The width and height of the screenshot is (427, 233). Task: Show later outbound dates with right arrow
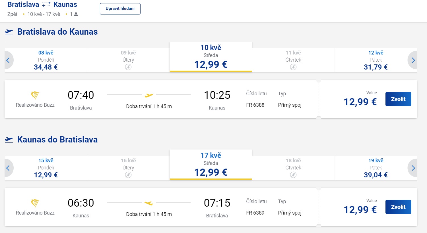pos(413,60)
